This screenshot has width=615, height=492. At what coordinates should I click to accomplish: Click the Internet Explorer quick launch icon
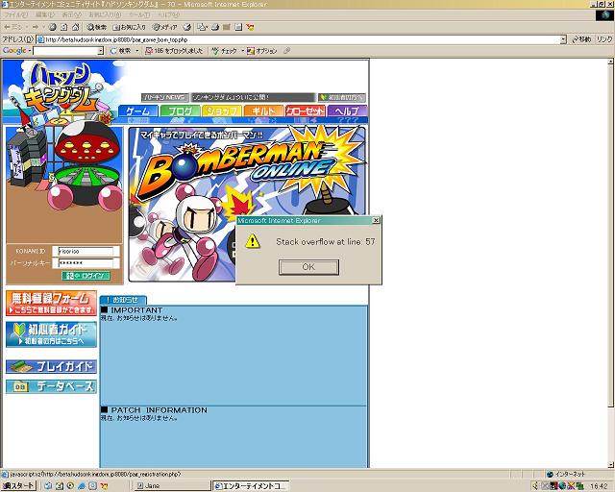(82, 485)
